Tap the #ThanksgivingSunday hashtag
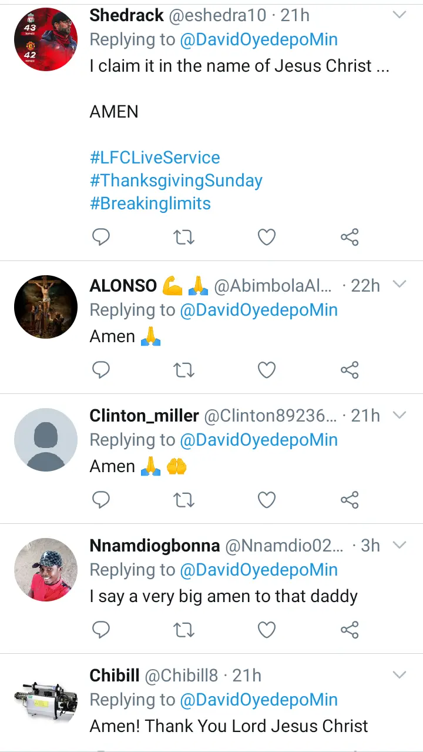Screen dimensions: 423x752 [x=176, y=181]
